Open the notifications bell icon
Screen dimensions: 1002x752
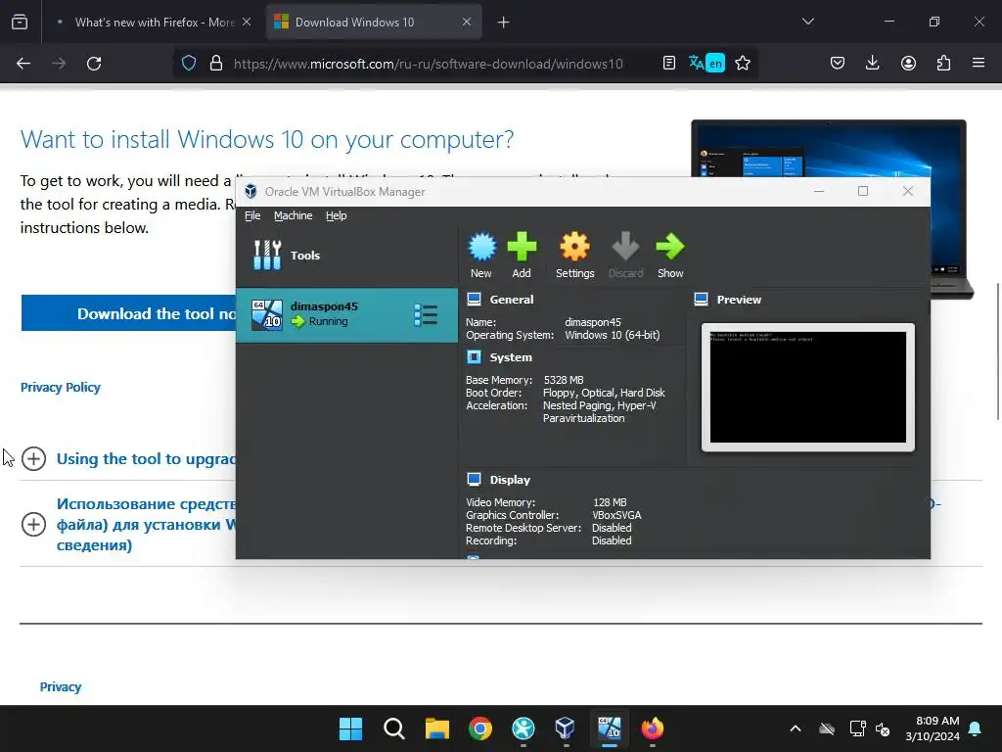coord(976,728)
